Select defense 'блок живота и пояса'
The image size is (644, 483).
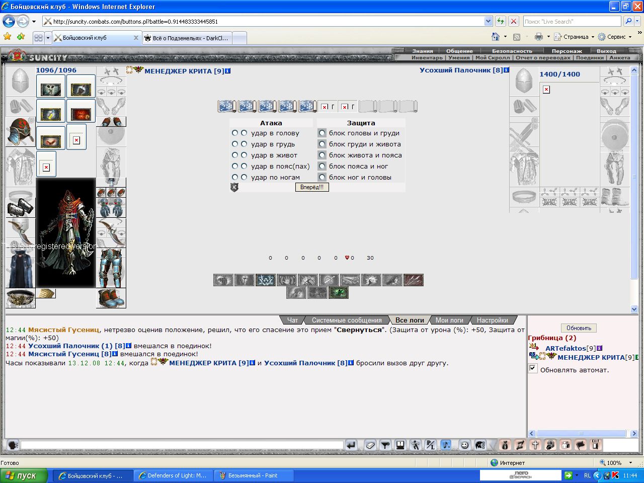click(x=322, y=155)
